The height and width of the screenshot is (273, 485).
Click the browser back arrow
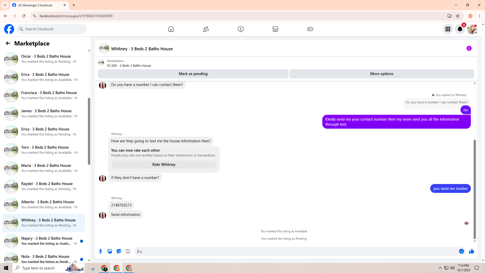(x=6, y=16)
